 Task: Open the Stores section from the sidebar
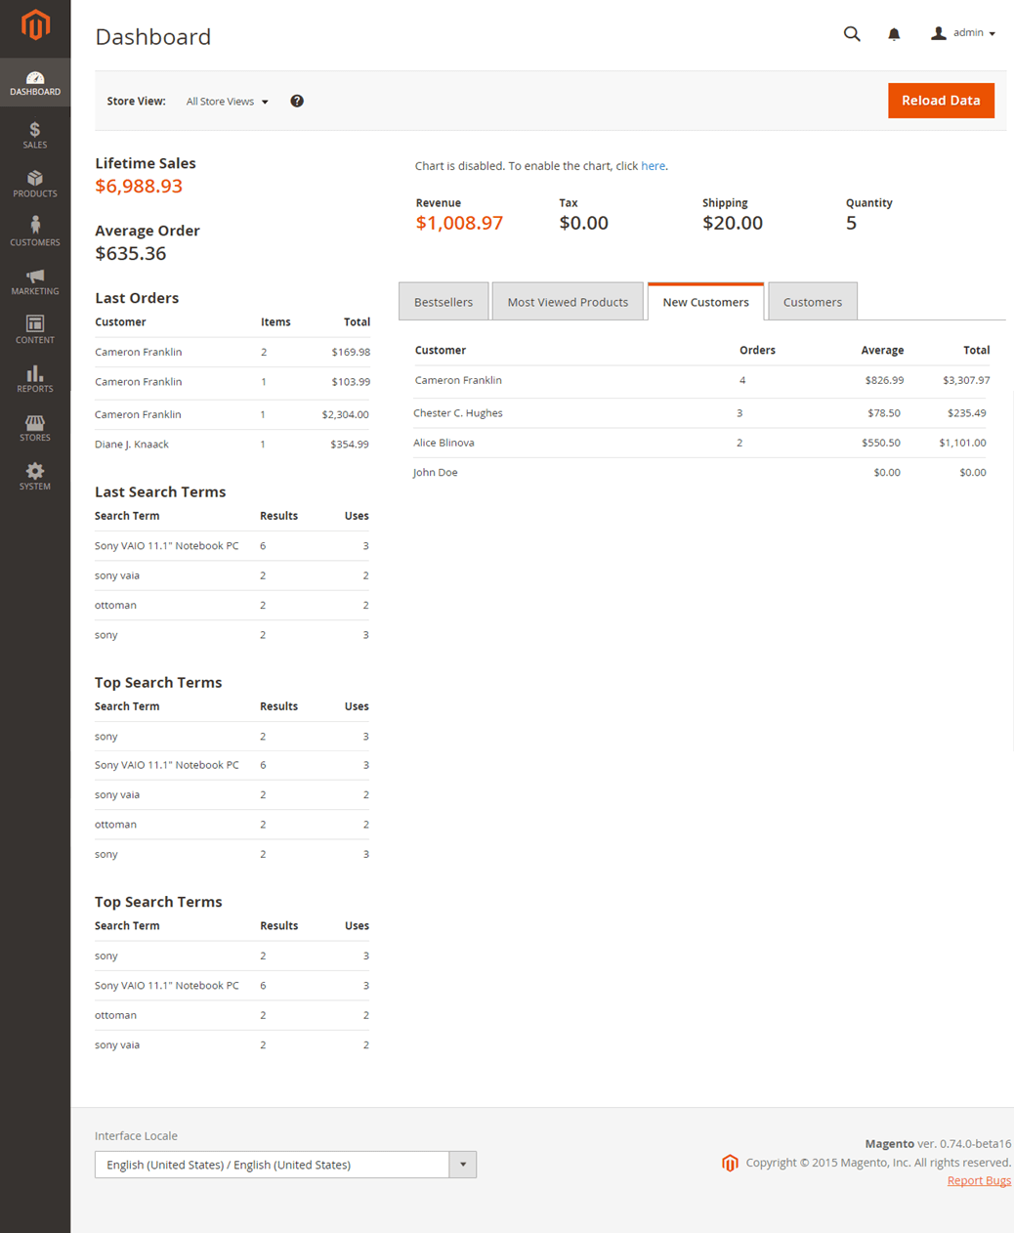pyautogui.click(x=34, y=428)
